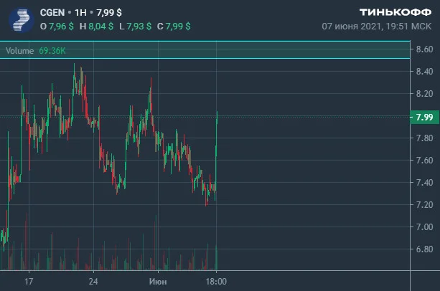The height and width of the screenshot is (291, 440).
Task: Click the volume value 69.36K
Action: coord(52,51)
